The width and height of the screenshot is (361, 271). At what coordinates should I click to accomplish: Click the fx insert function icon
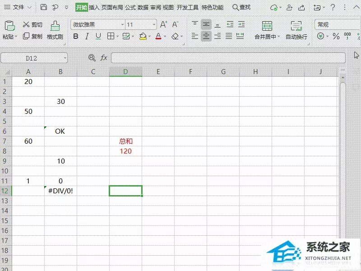[104, 58]
